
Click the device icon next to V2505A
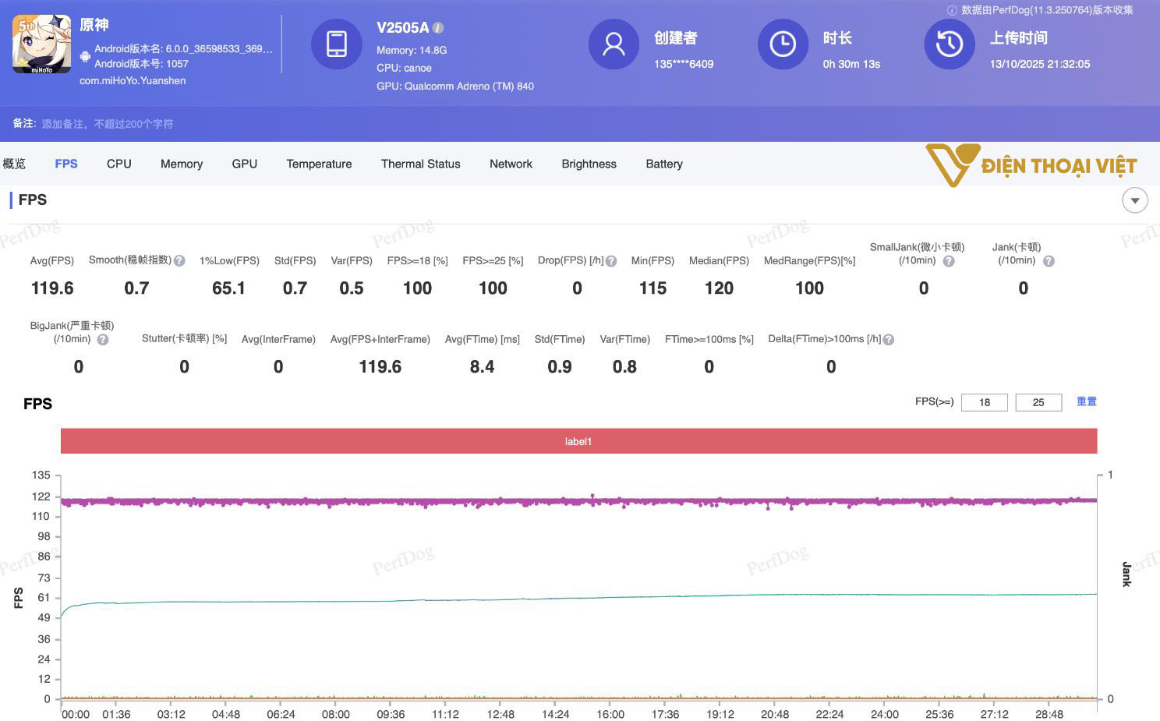pos(336,44)
